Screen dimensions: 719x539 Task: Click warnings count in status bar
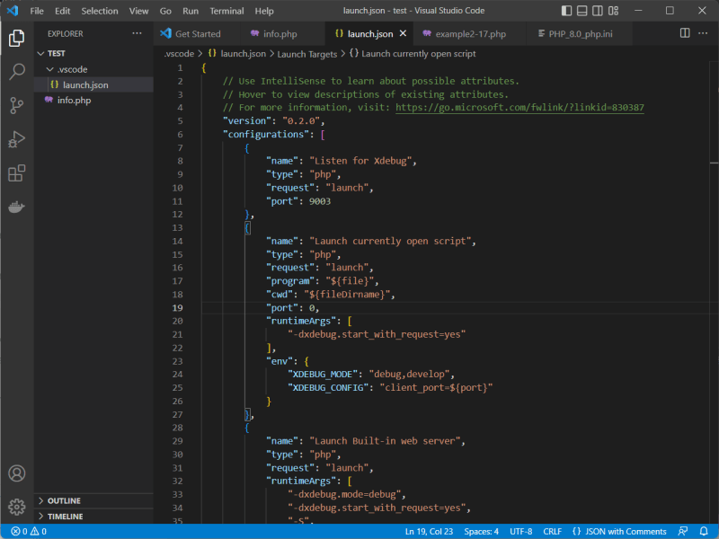39,531
